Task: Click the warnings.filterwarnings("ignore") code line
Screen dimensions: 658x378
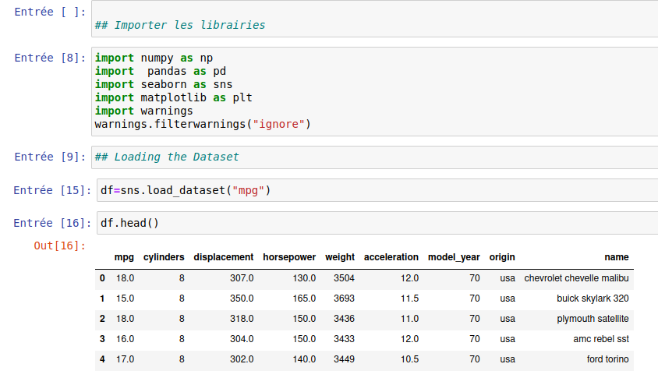Action: [203, 124]
